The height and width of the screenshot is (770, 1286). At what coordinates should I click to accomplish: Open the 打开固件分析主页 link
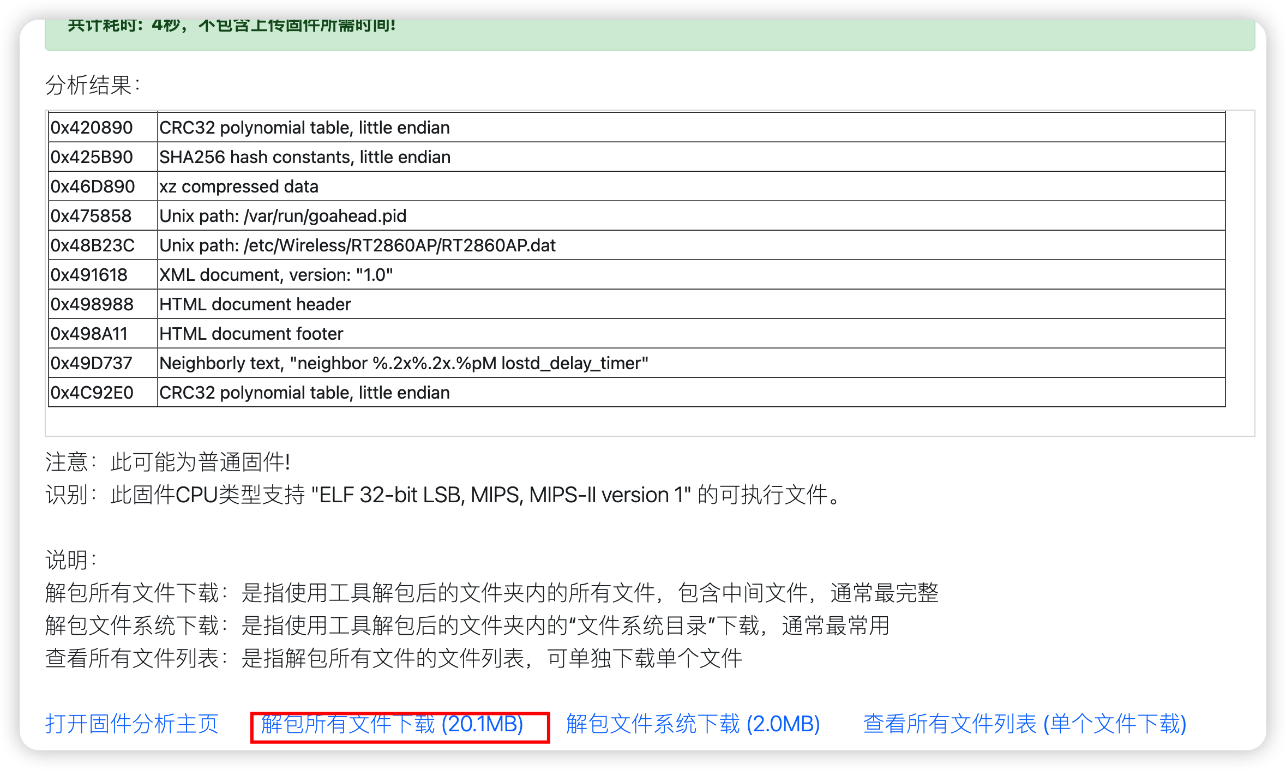[131, 724]
